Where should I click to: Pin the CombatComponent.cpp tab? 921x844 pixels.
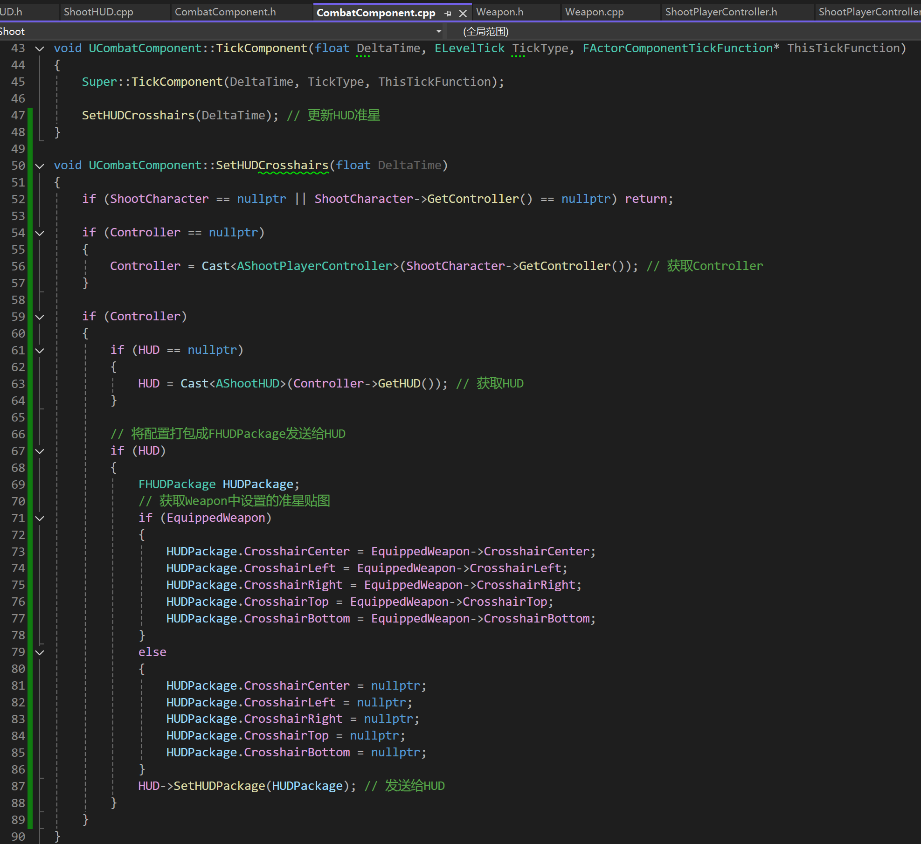point(448,14)
